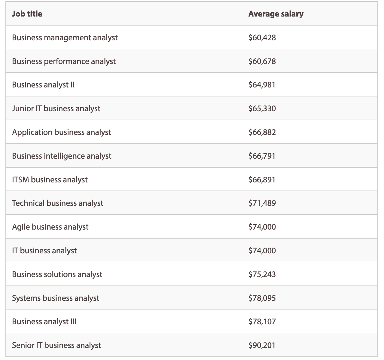Select the Systems business analyst row
Screen dimensions: 384x360
point(55,298)
